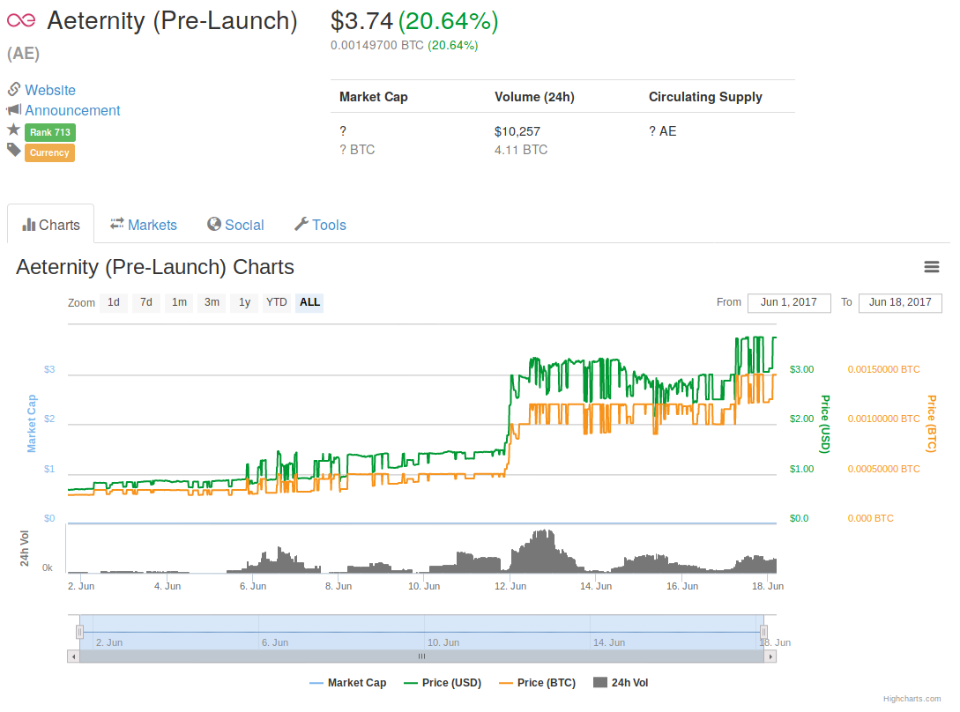The image size is (960, 712).
Task: Select the globe icon on Social tab
Action: [x=212, y=225]
